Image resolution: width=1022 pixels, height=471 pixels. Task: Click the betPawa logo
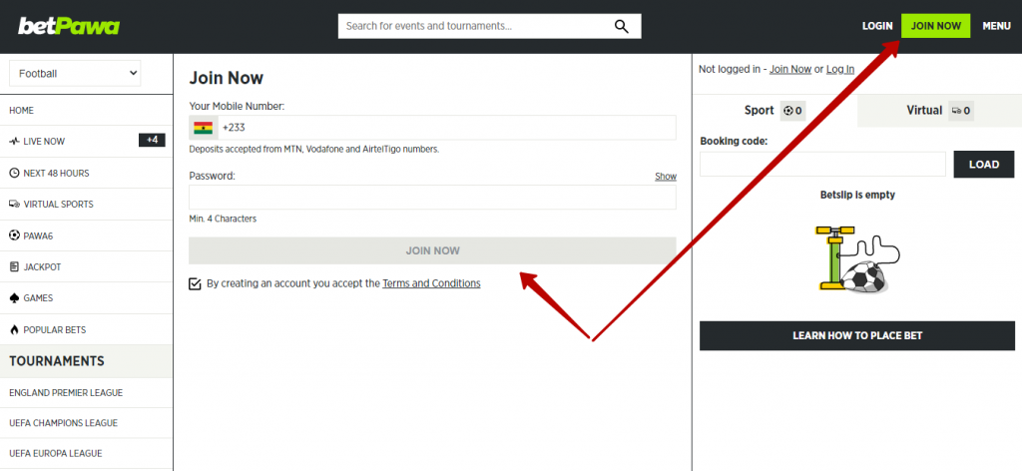[x=69, y=26]
